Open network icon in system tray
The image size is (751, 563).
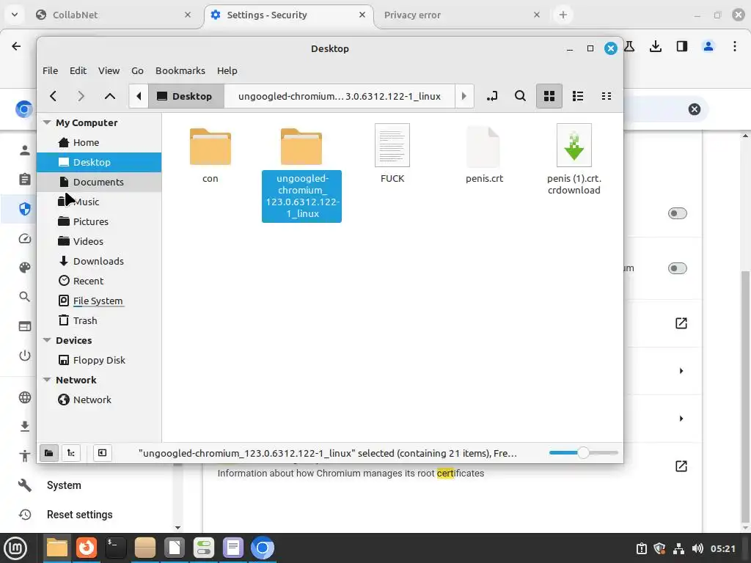coord(678,548)
